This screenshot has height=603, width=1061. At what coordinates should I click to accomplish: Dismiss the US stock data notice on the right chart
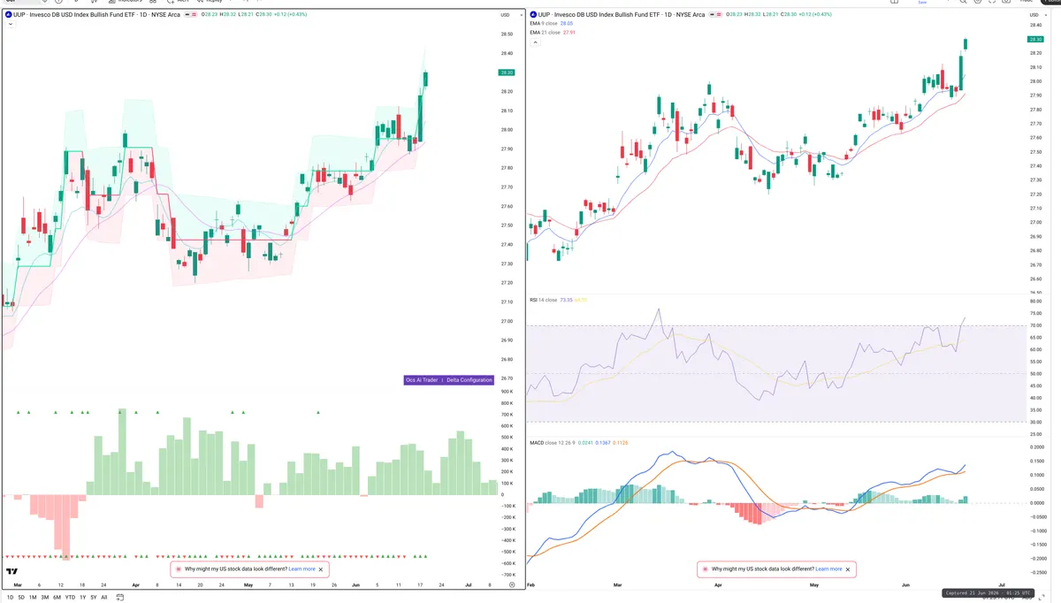pyautogui.click(x=848, y=569)
